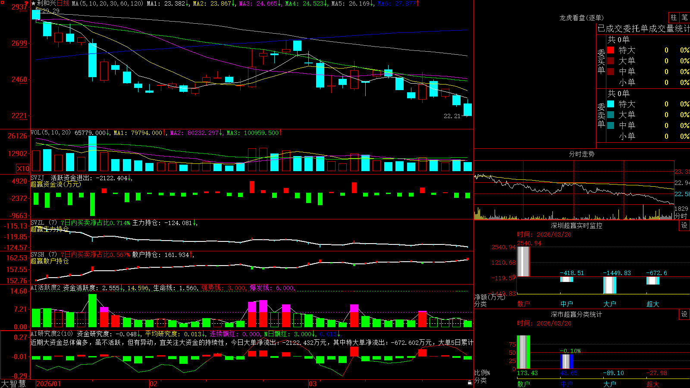690x388 pixels.
Task: Click the 大智慧 logo at bottom left
Action: (x=13, y=384)
